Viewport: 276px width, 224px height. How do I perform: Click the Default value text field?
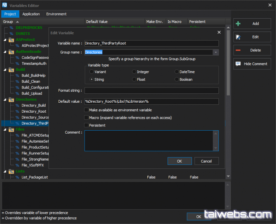[x=151, y=102]
